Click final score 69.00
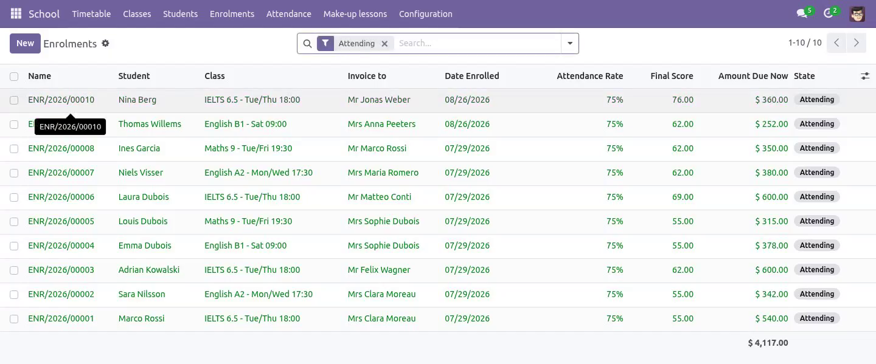The image size is (876, 364). point(683,197)
